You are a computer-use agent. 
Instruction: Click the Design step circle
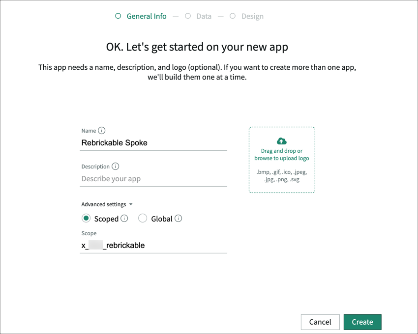pyautogui.click(x=232, y=16)
